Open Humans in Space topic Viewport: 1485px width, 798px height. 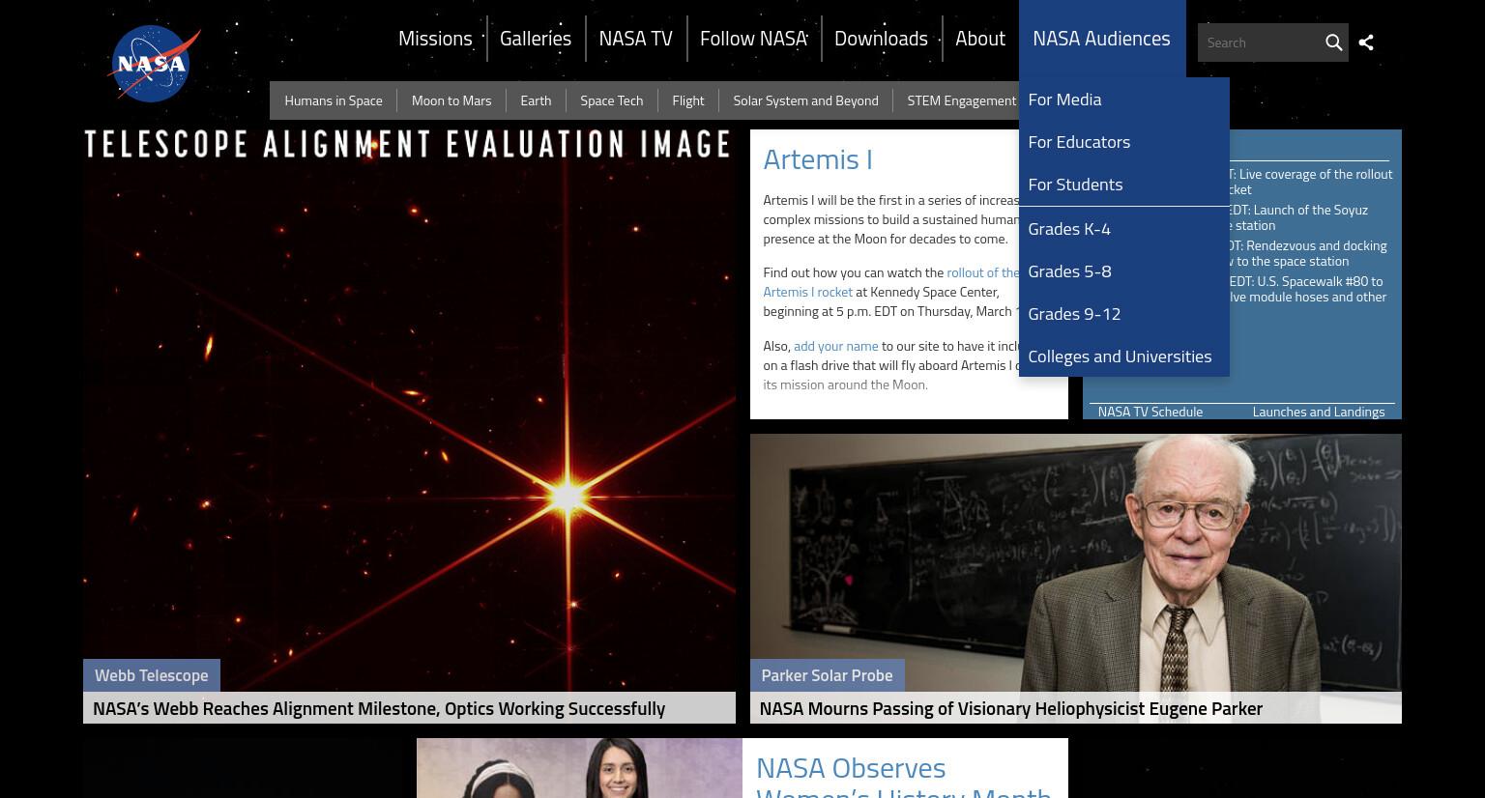[334, 100]
